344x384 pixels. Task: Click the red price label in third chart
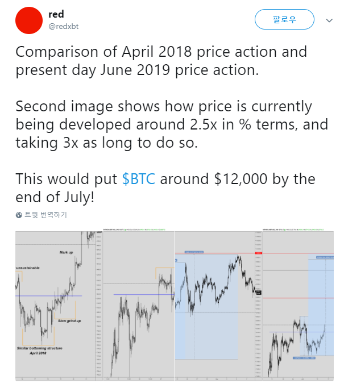(259, 253)
